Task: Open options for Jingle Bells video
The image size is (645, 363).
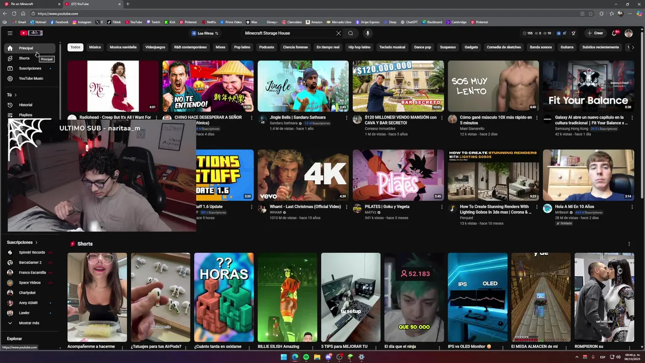Action: point(346,118)
